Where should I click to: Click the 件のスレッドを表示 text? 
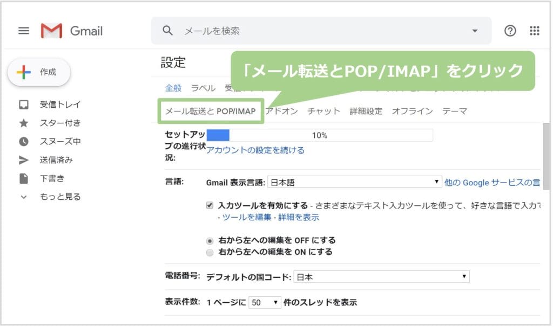tap(320, 302)
